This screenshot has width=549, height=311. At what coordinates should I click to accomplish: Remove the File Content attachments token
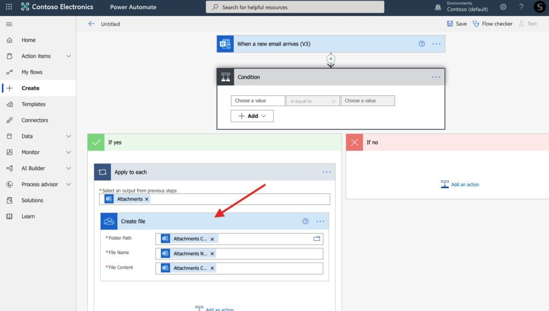(212, 268)
